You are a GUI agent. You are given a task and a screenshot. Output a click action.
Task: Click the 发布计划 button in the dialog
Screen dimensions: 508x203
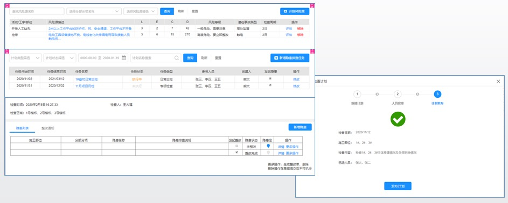(398, 186)
